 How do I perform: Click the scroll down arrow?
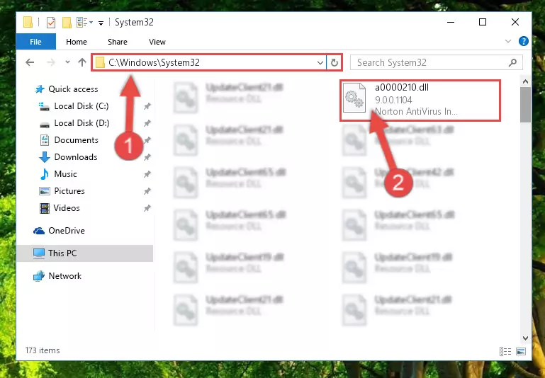click(526, 338)
